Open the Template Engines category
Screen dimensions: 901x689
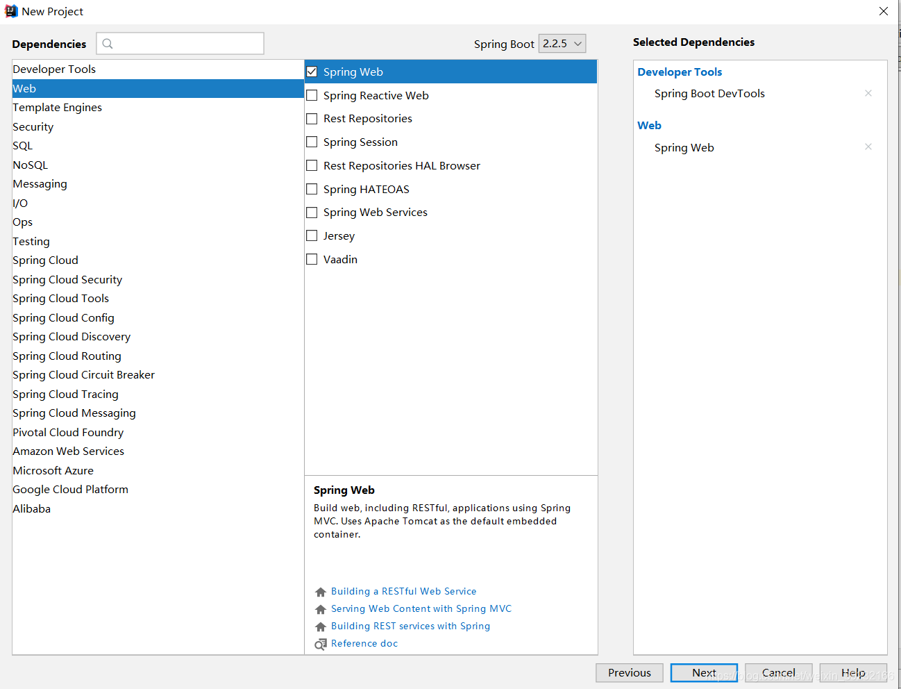click(x=158, y=108)
